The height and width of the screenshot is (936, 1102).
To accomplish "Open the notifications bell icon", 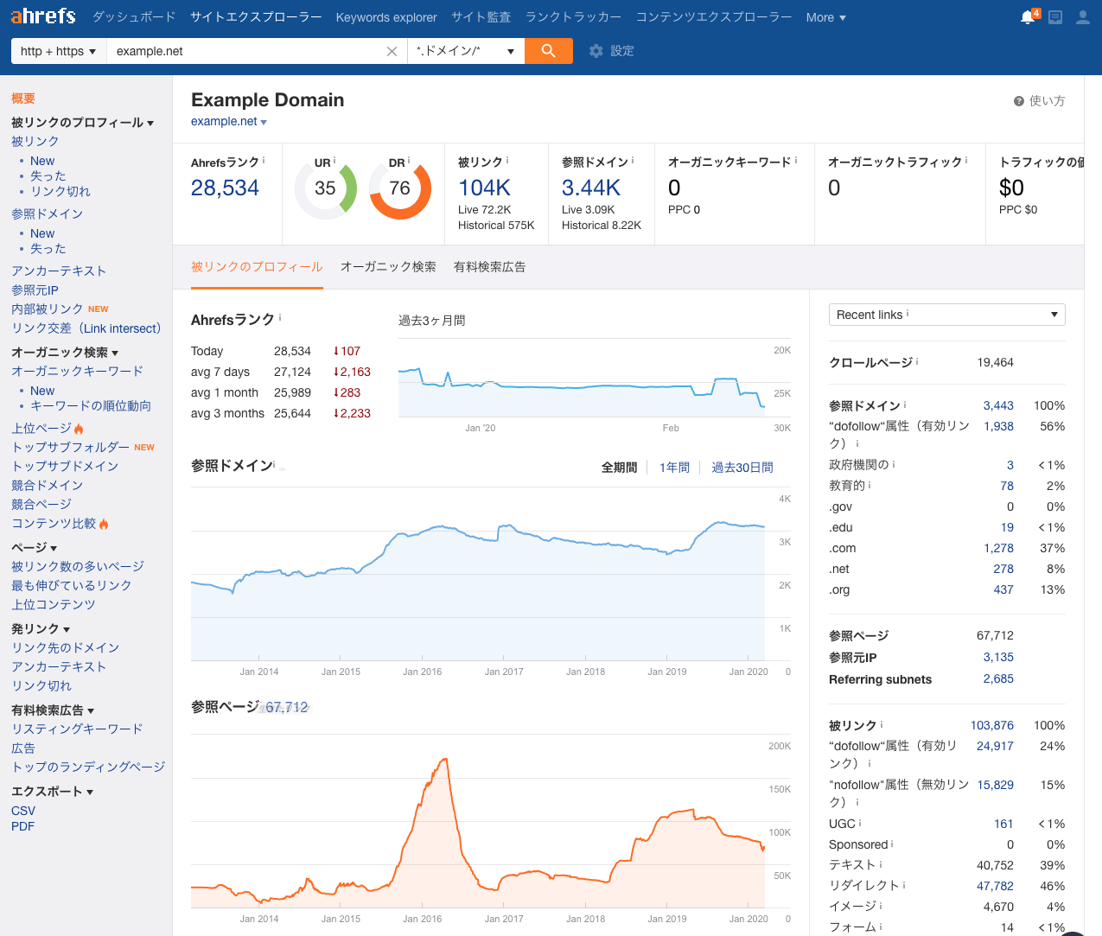I will click(1029, 16).
